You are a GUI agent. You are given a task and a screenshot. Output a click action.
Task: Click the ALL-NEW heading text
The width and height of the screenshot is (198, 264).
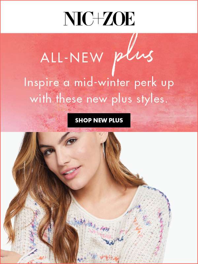pos(71,58)
